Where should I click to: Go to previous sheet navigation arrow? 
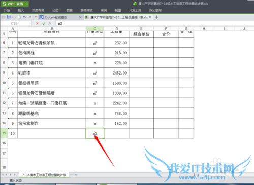pos(7,175)
